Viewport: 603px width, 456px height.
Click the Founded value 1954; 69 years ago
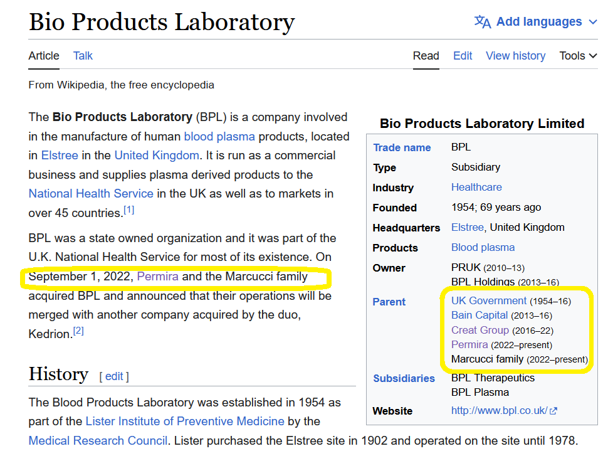pos(496,208)
